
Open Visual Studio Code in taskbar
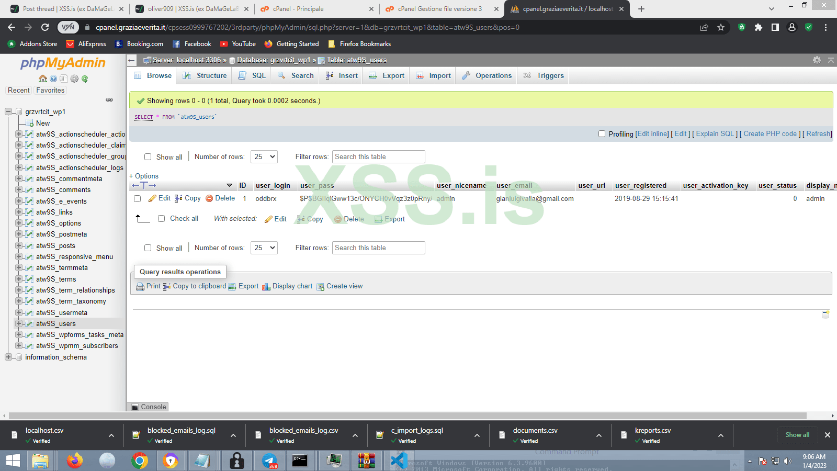(x=399, y=461)
